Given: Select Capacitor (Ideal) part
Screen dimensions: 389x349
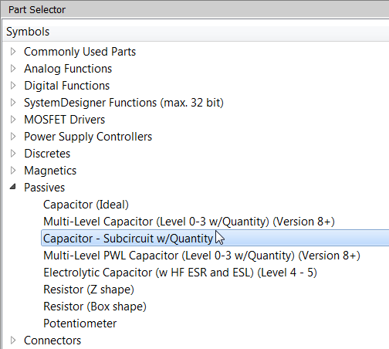Looking at the screenshot, I should pos(86,205).
